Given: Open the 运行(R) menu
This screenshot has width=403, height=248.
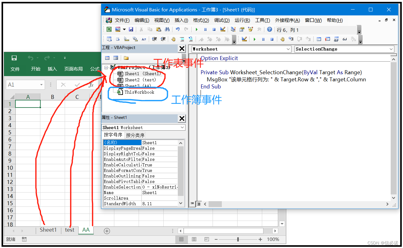Looking at the screenshot, I should (x=242, y=20).
